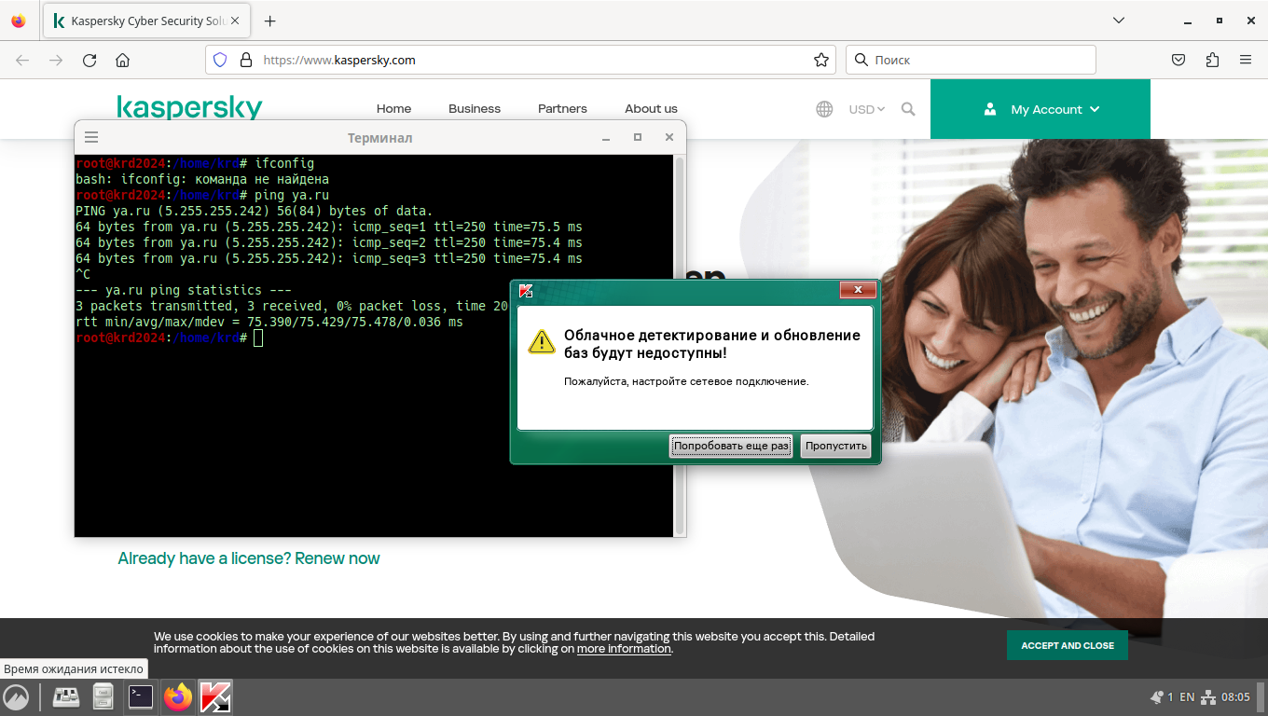Open Kaspersky app from taskbar
Viewport: 1268px width, 716px height.
[215, 696]
